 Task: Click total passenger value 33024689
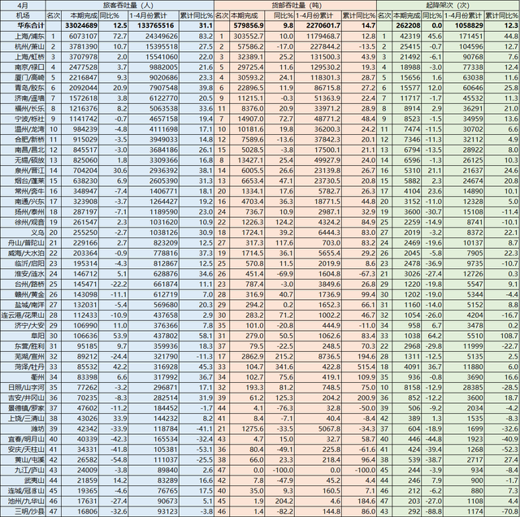pyautogui.click(x=81, y=25)
